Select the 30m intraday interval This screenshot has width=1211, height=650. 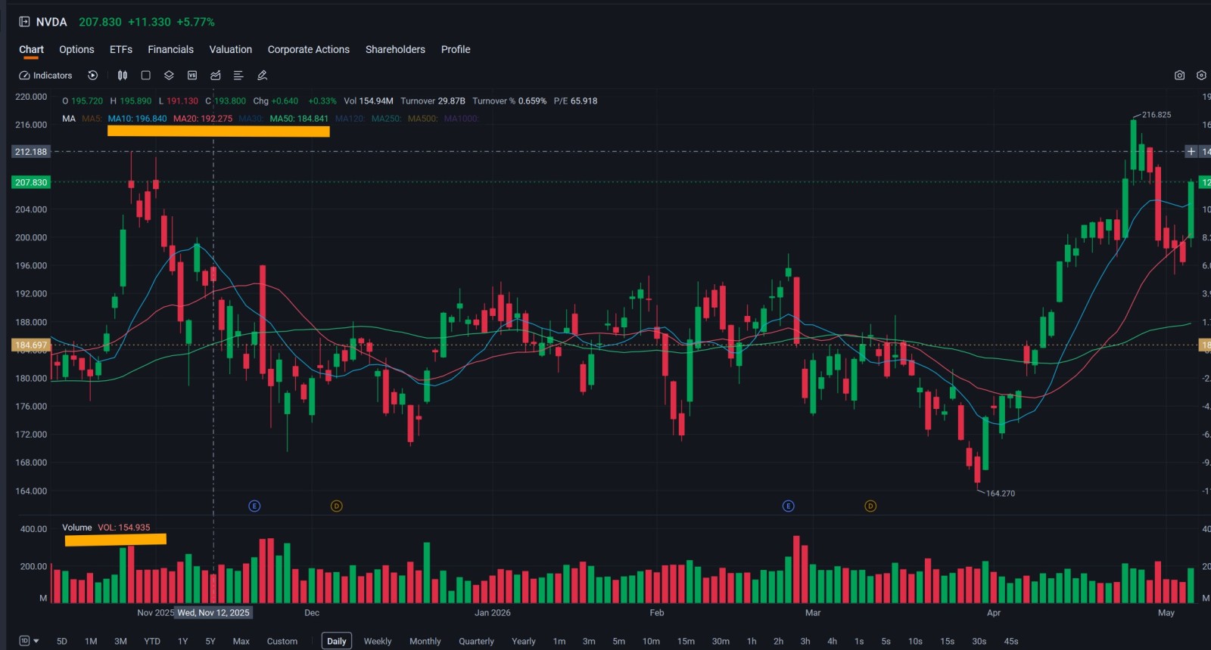pos(721,641)
